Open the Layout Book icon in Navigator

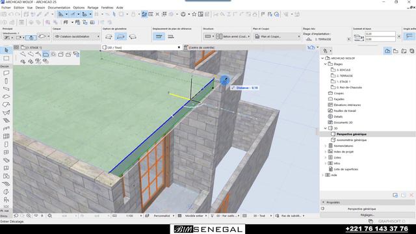(x=404, y=51)
